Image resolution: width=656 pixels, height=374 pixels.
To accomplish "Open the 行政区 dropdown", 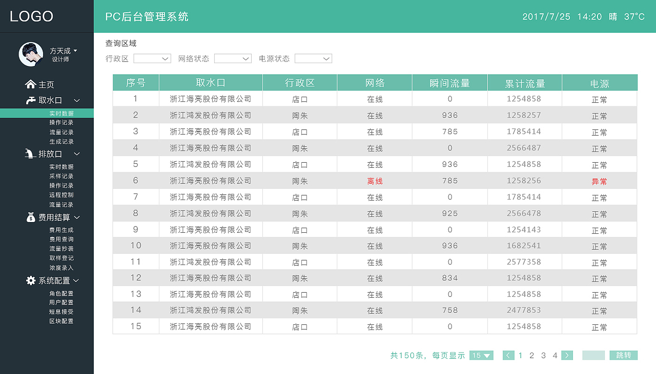I will 152,58.
